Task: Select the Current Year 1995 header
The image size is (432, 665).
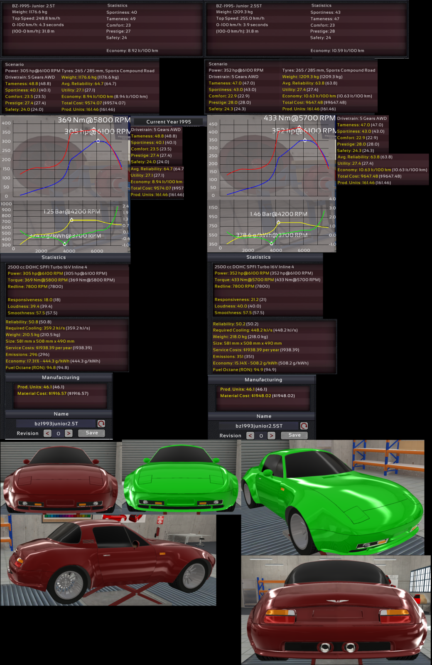Action: point(169,122)
